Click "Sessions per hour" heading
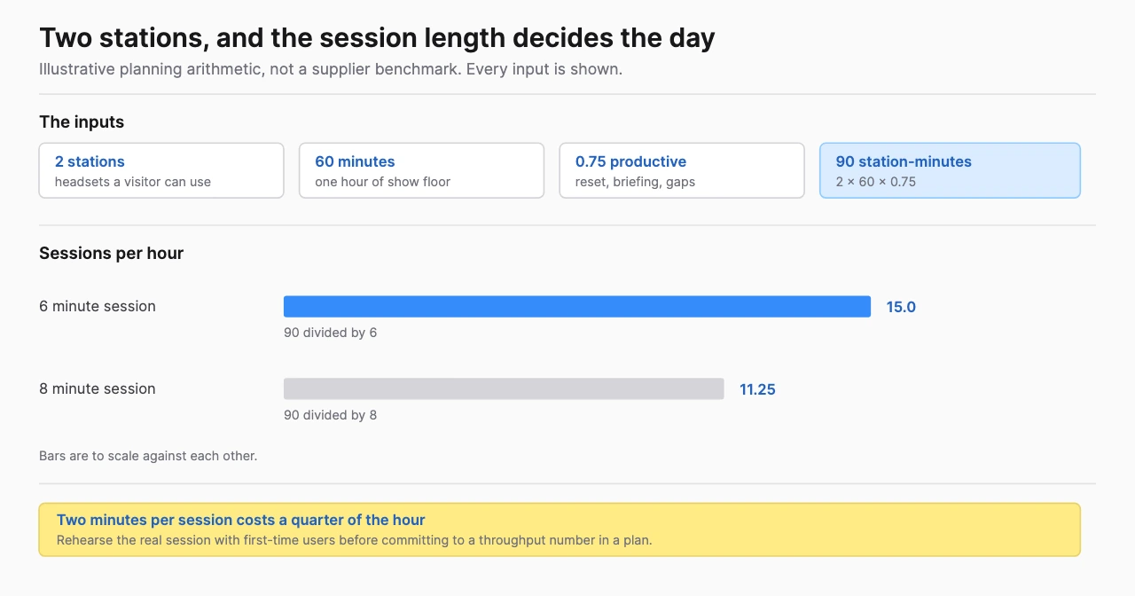Image resolution: width=1135 pixels, height=596 pixels. 111,254
